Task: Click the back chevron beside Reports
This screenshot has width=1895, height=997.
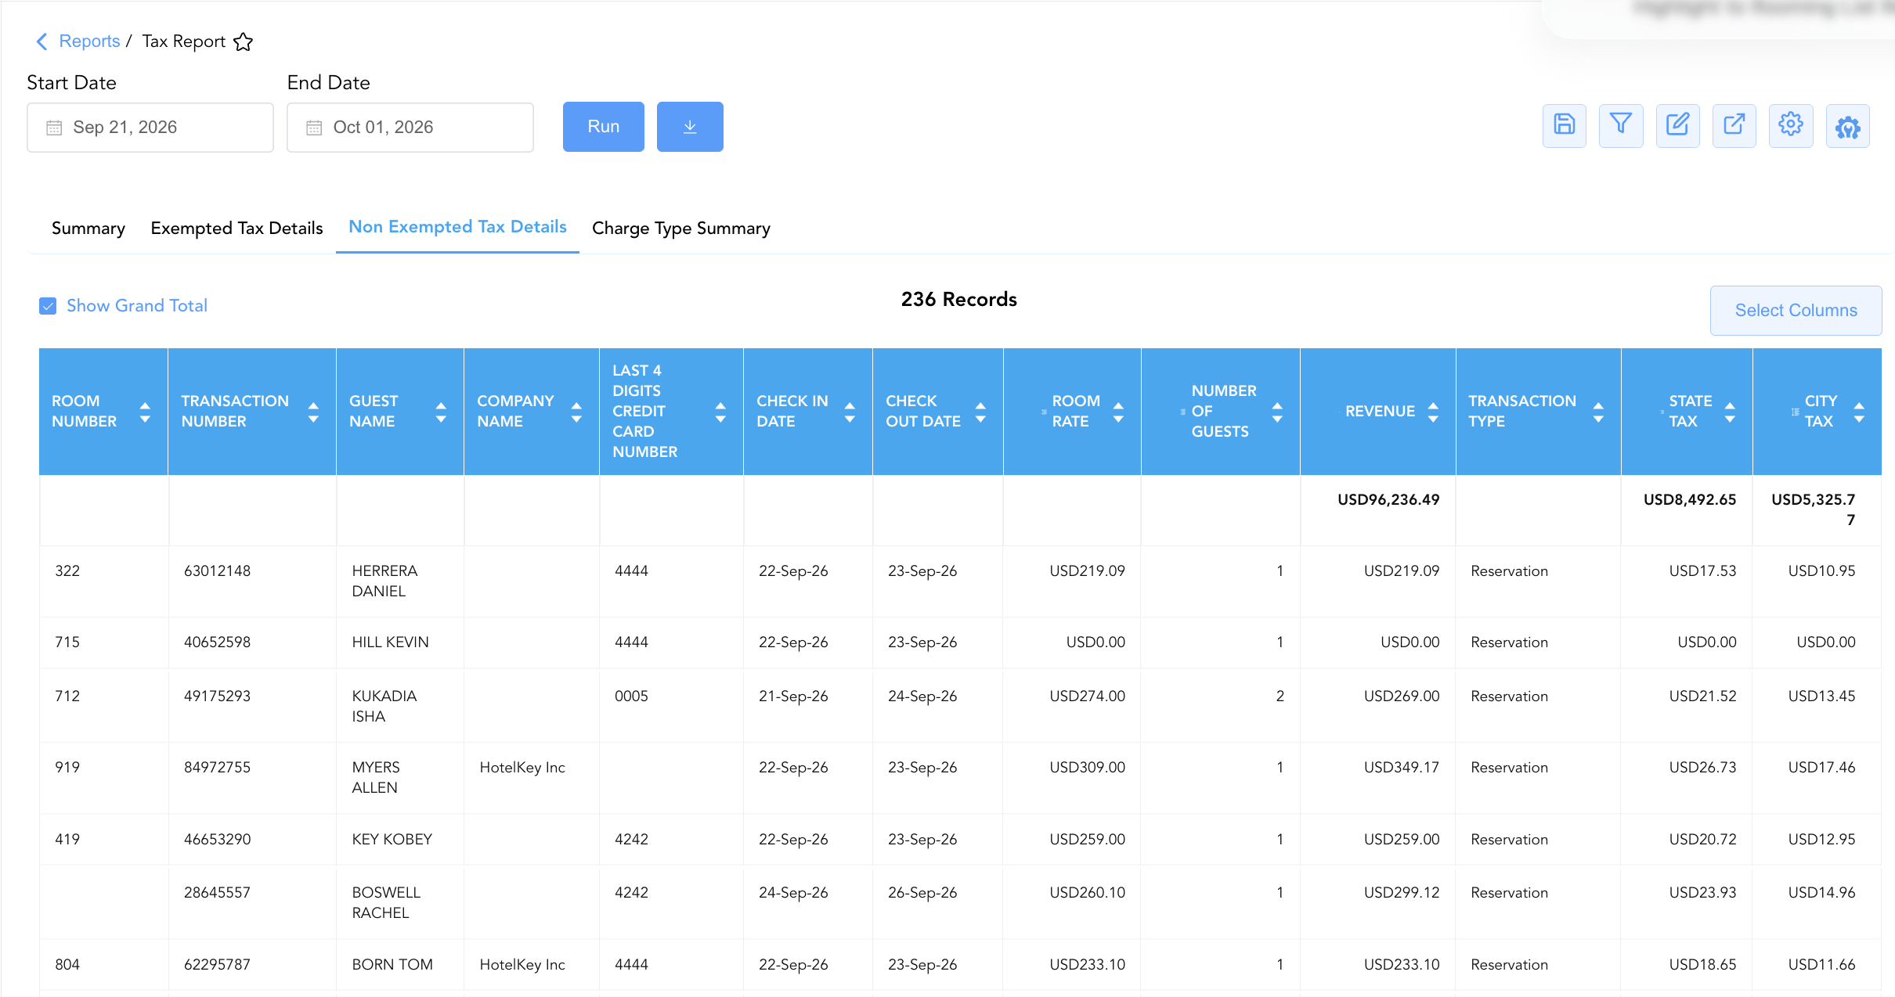Action: pos(42,41)
